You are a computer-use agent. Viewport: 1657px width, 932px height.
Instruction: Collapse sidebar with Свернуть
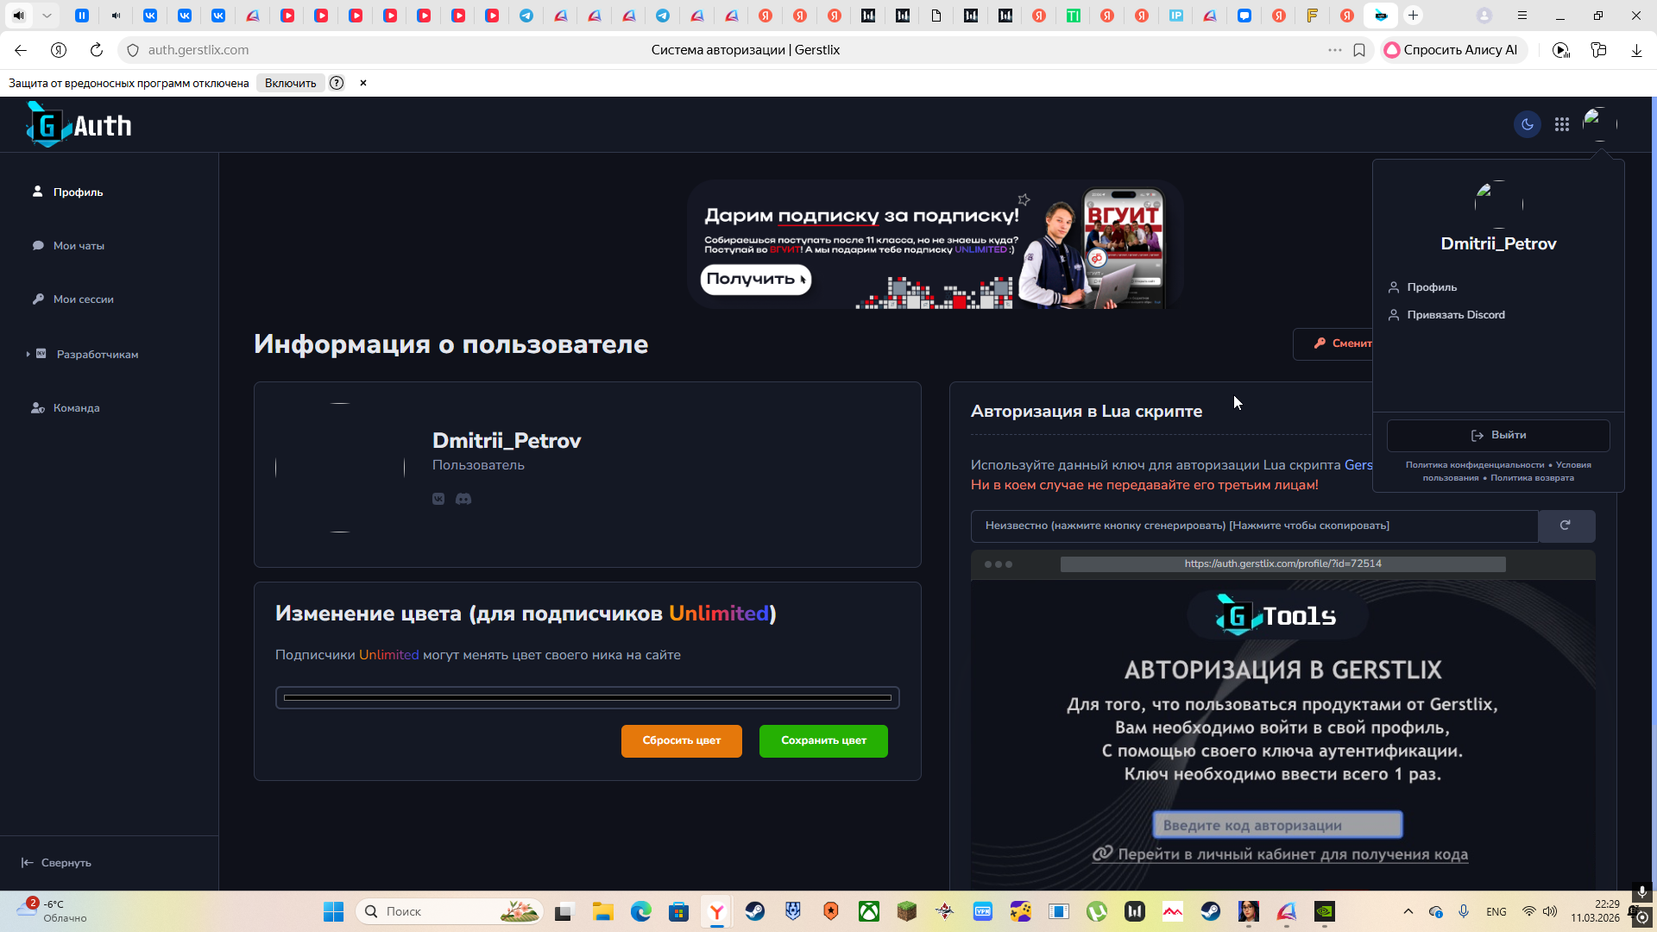point(57,863)
